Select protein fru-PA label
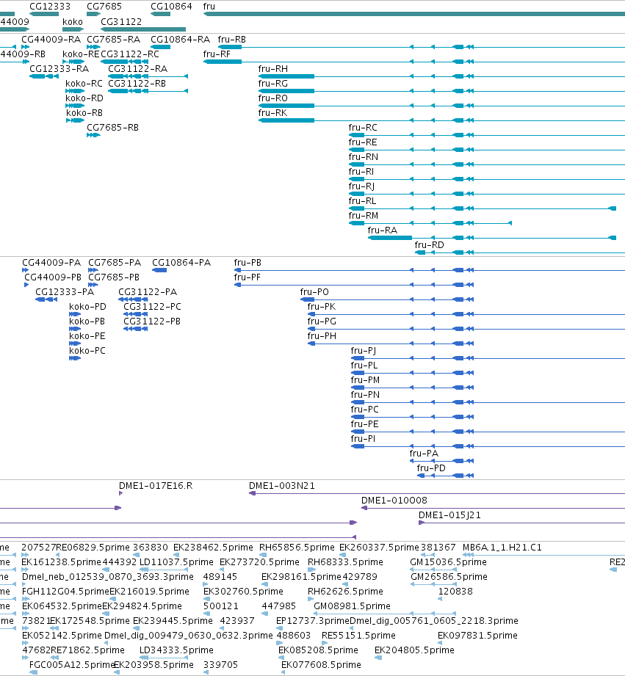625x676 pixels. [424, 453]
